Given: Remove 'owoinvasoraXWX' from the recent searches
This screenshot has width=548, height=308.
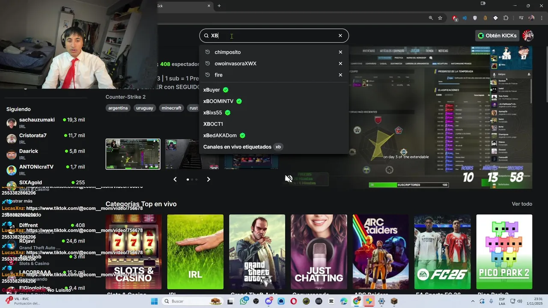Looking at the screenshot, I should [x=340, y=63].
